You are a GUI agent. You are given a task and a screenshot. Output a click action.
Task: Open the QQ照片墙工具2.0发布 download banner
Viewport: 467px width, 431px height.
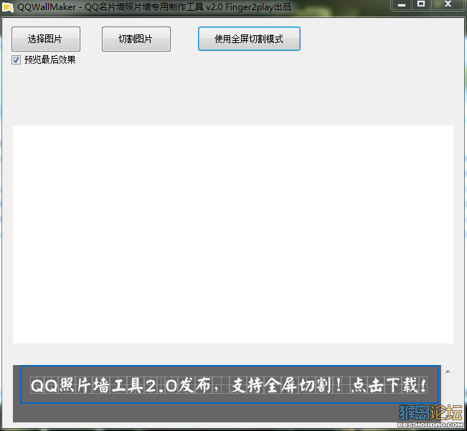[230, 384]
